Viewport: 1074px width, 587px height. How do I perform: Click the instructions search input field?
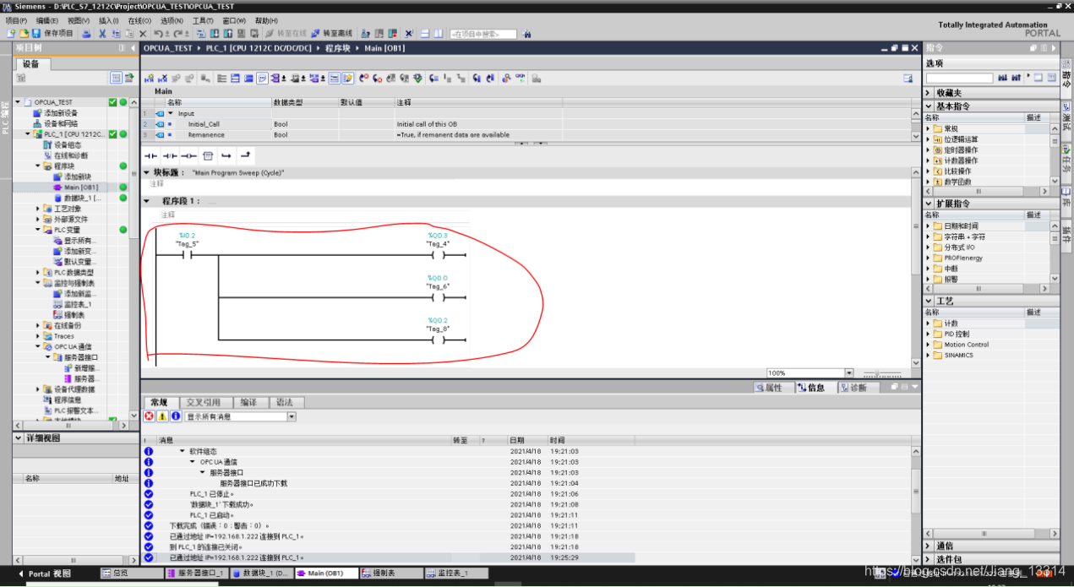pyautogui.click(x=959, y=78)
